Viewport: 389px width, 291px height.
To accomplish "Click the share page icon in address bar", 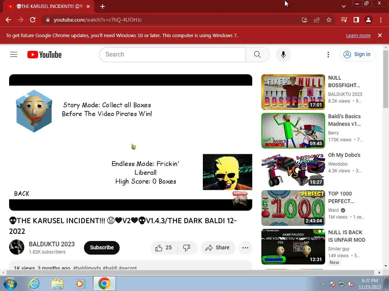I will point(317,20).
